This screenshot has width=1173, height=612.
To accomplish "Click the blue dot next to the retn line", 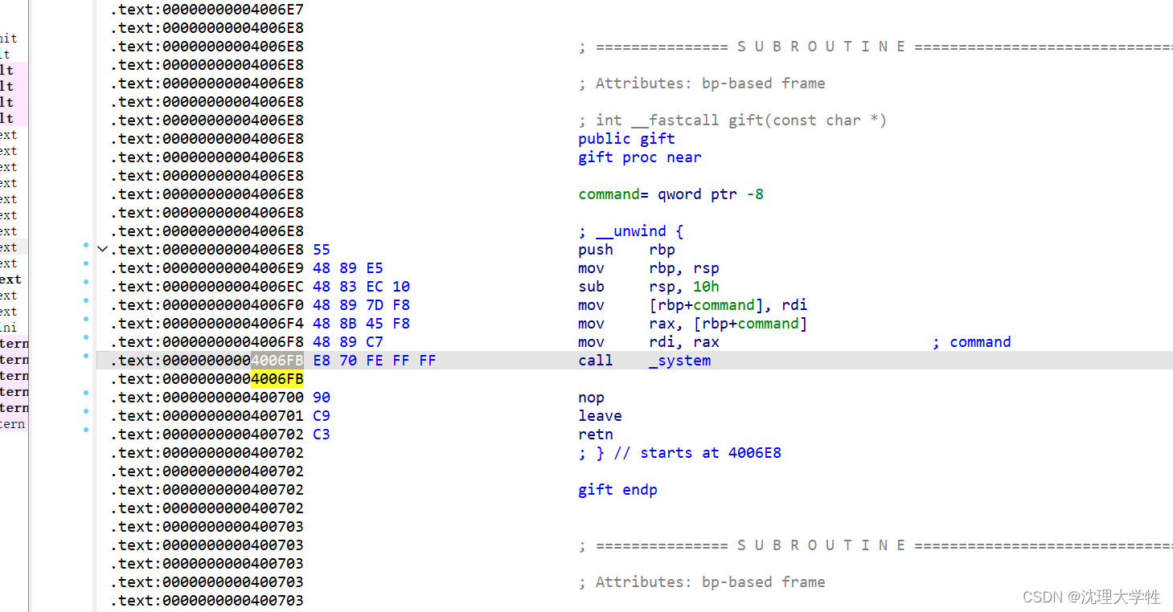I will pyautogui.click(x=86, y=434).
